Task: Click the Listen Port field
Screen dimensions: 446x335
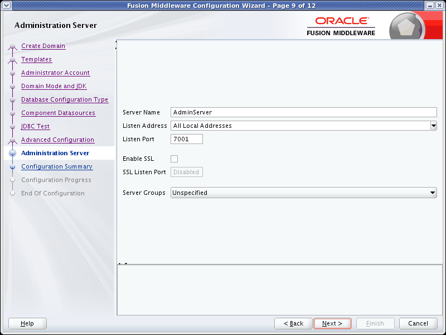Action: 187,139
